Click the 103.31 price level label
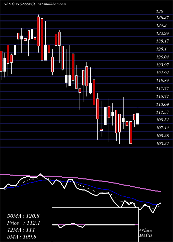This screenshot has height=242, width=173. click(x=162, y=144)
